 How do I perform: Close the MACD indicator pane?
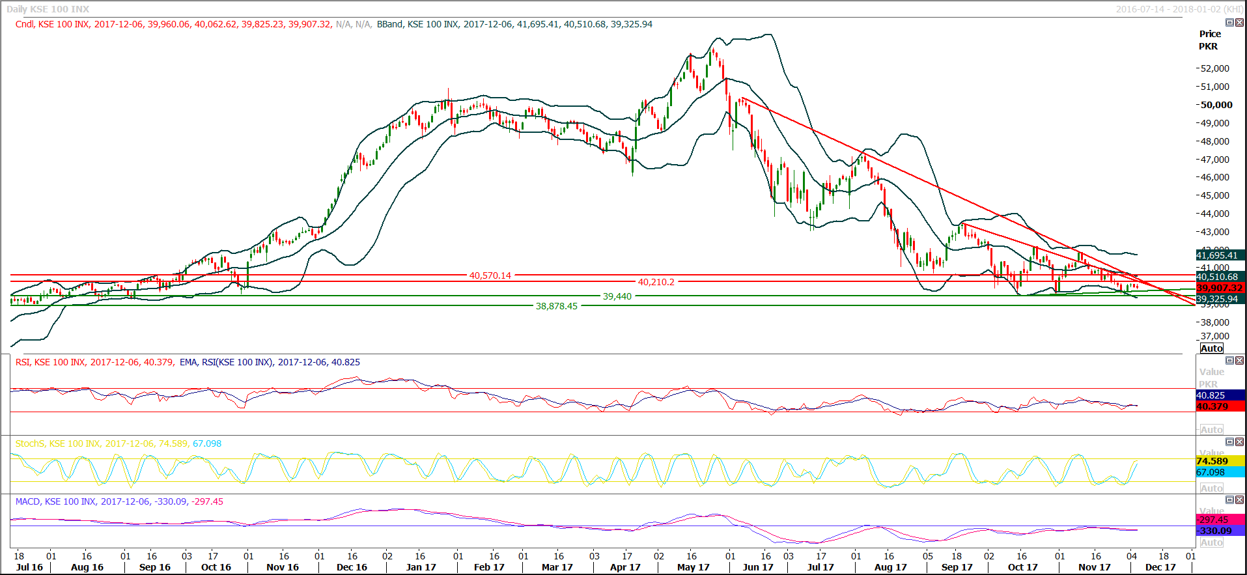click(1239, 500)
